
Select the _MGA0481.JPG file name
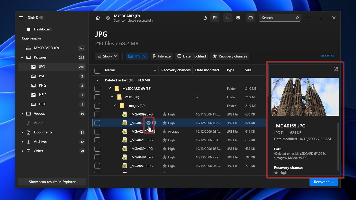[141, 157]
